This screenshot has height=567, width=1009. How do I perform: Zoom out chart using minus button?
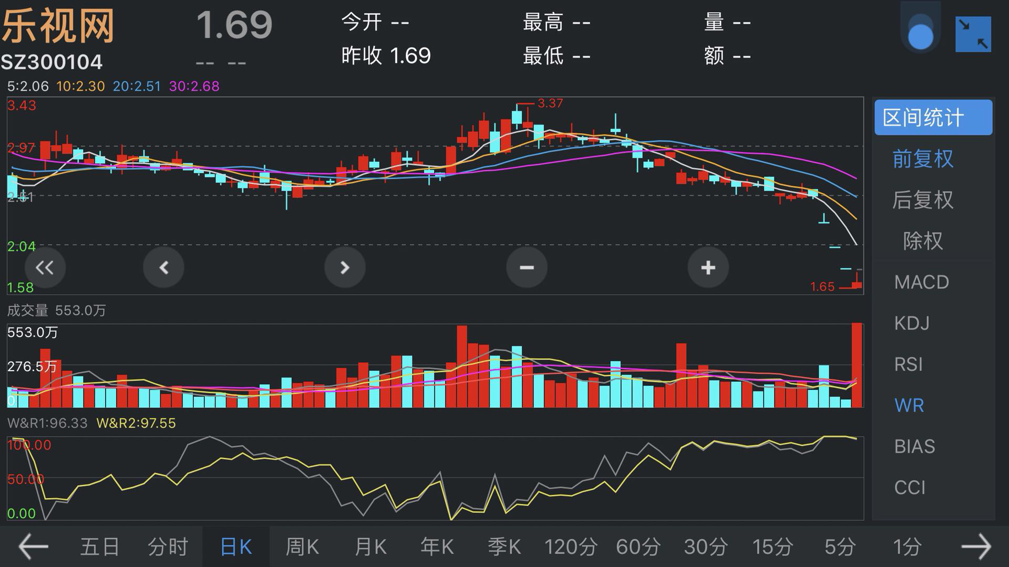(x=527, y=268)
